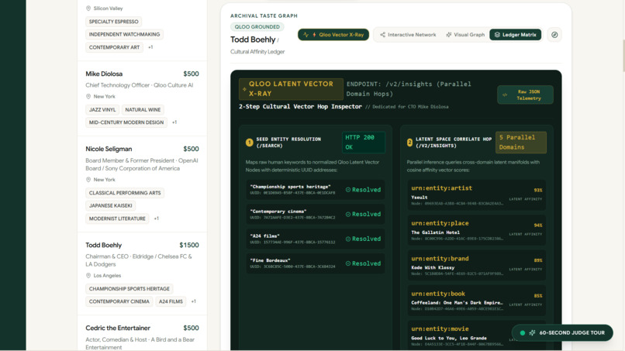The width and height of the screenshot is (625, 351).
Task: Select Mike Diolosa donor card
Action: (x=143, y=98)
